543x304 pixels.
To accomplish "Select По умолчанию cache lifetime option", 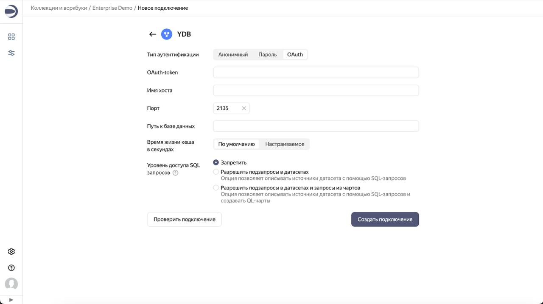I will point(236,144).
